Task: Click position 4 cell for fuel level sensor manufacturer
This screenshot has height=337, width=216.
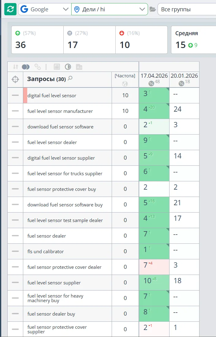Action: point(154,111)
